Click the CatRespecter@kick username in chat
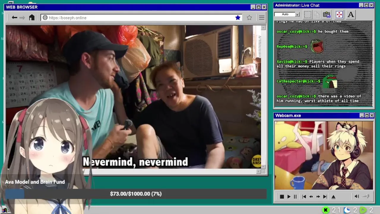The width and height of the screenshot is (380, 214). (x=298, y=81)
